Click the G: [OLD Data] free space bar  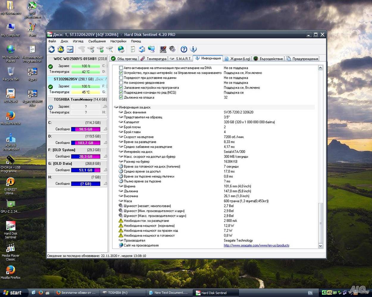click(86, 170)
